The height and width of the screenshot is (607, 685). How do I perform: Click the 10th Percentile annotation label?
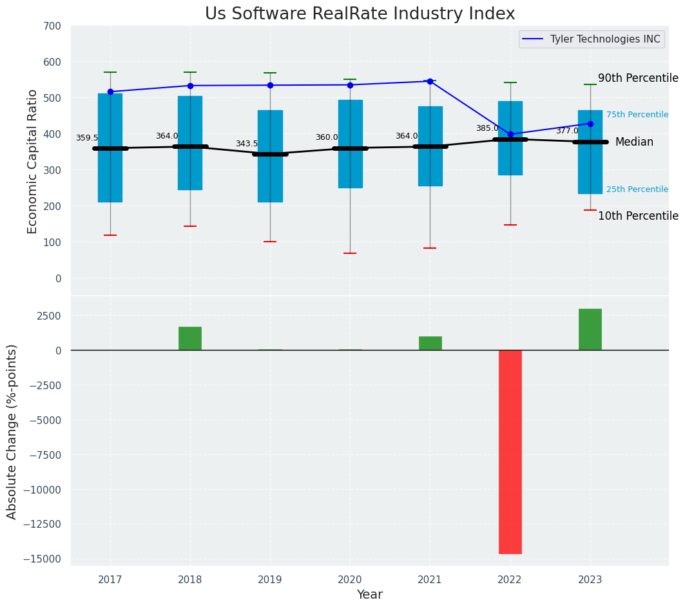[637, 216]
